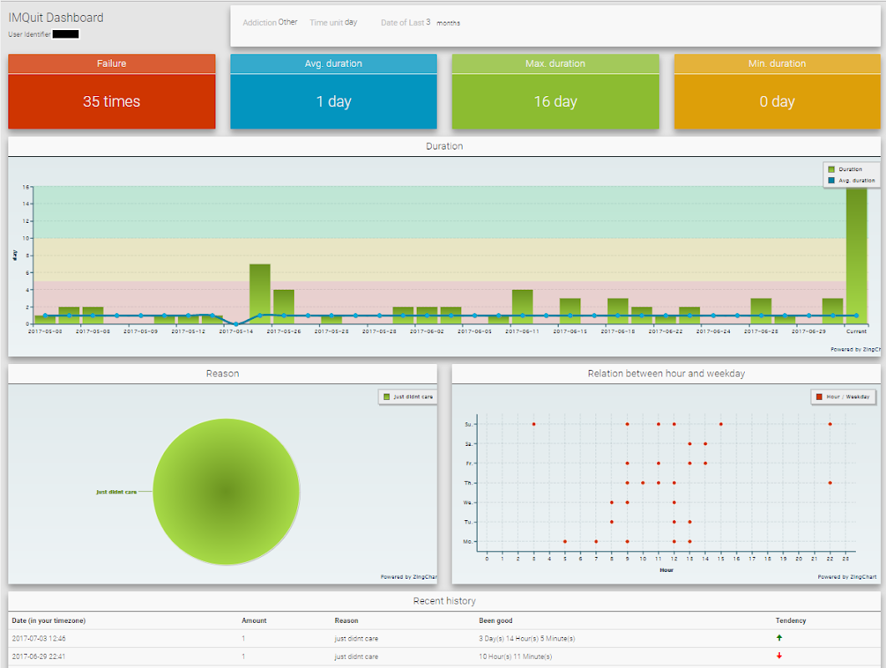Click the red downward tendency arrow
Viewport: 886px width, 668px height.
[779, 656]
